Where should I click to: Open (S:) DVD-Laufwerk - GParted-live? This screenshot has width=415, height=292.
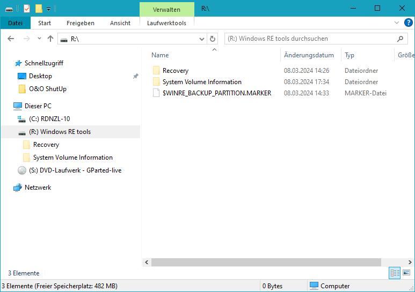point(75,170)
